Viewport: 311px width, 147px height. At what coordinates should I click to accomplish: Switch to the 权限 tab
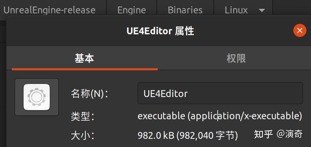click(x=236, y=58)
